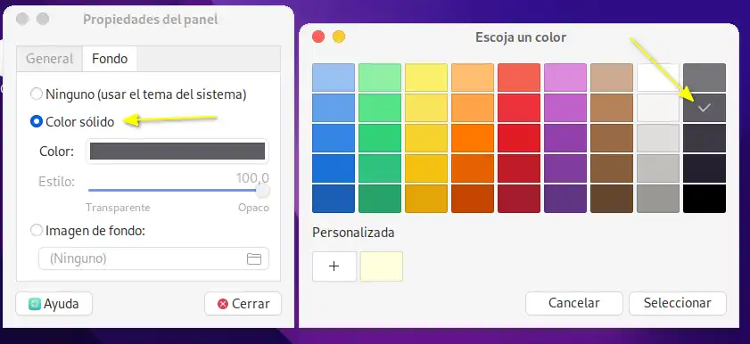Click the checkmarked dark gray swatch
The image size is (750, 344).
[705, 108]
